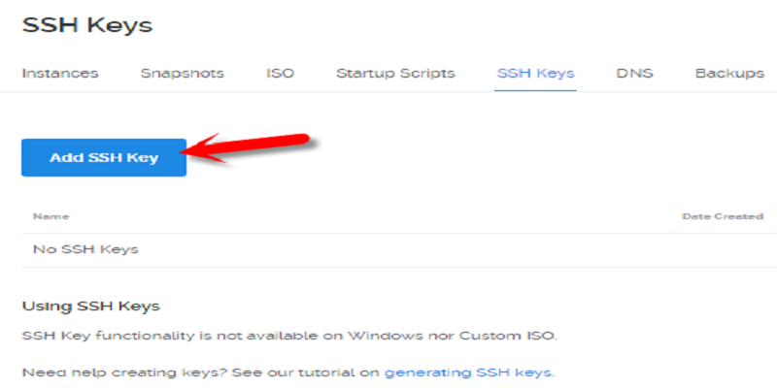This screenshot has width=777, height=388.
Task: Sort by the Date Created column header
Action: pos(723,216)
